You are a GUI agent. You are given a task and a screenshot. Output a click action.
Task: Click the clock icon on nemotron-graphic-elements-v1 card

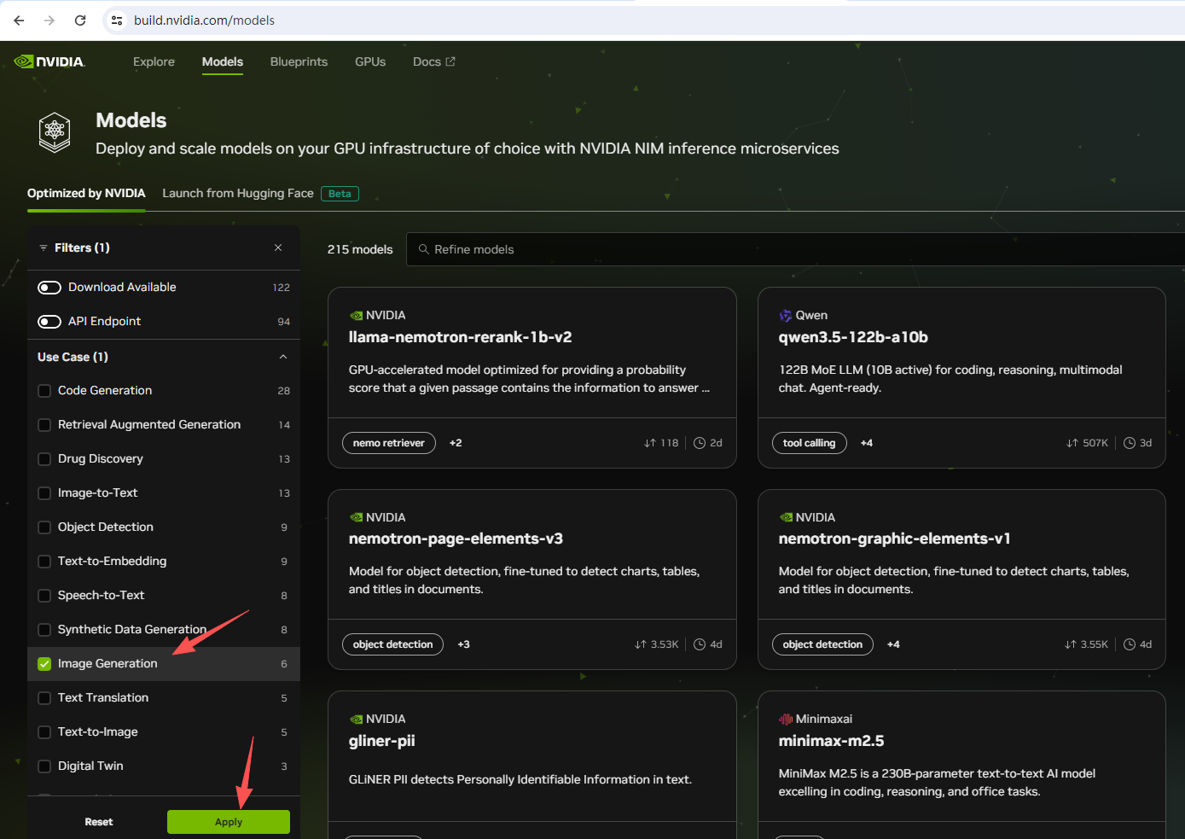(1130, 644)
